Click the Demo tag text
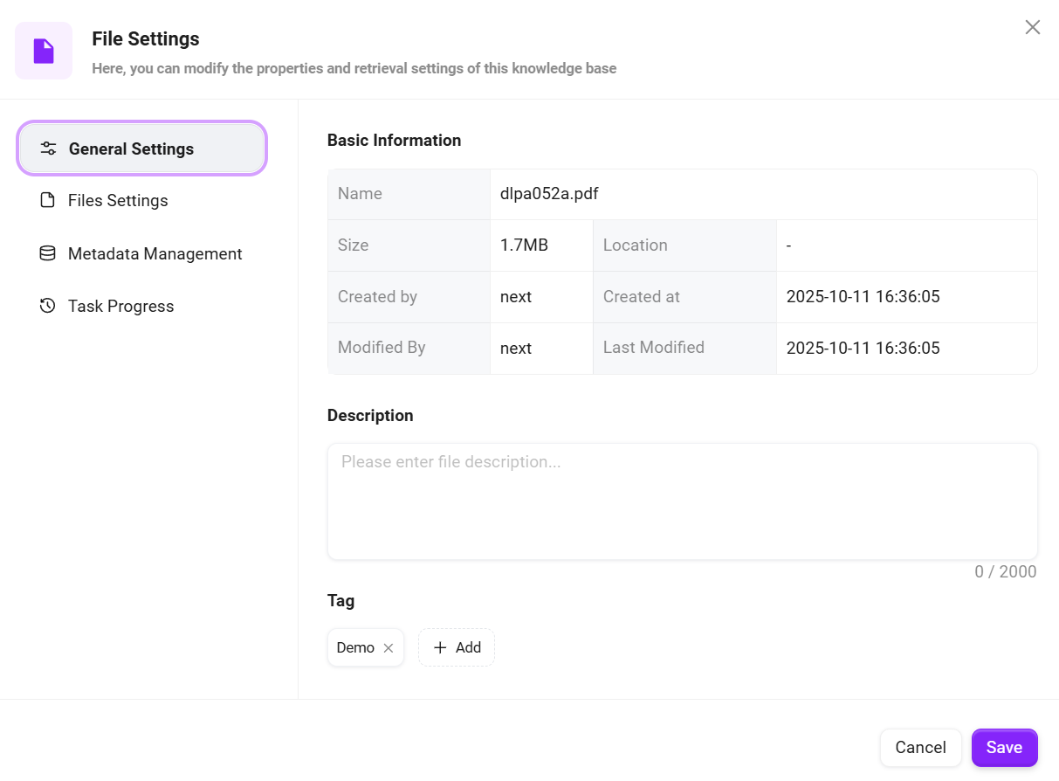The width and height of the screenshot is (1059, 781). (x=355, y=647)
